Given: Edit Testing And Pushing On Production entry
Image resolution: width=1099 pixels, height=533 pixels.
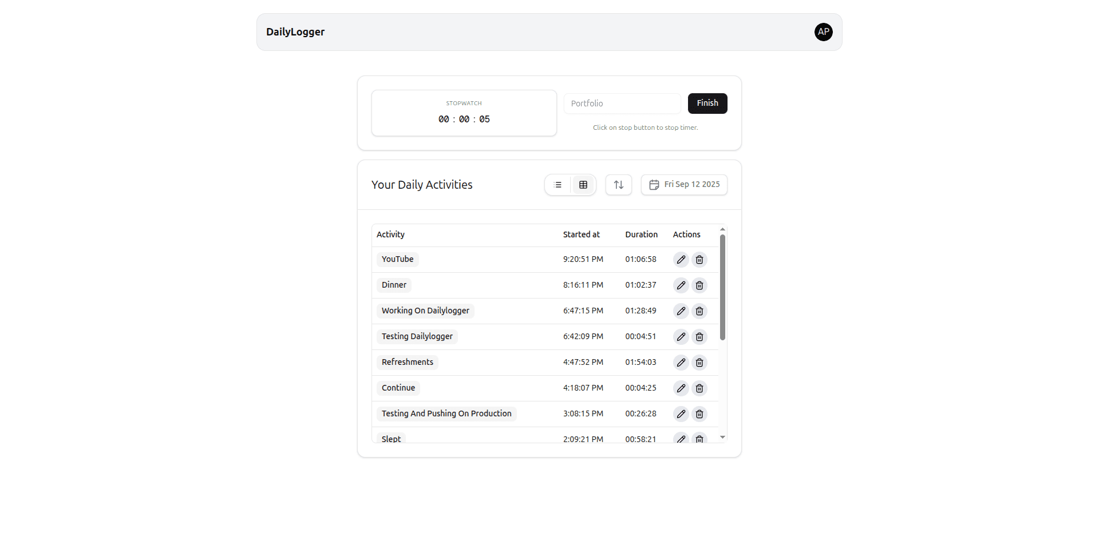Looking at the screenshot, I should [x=681, y=414].
